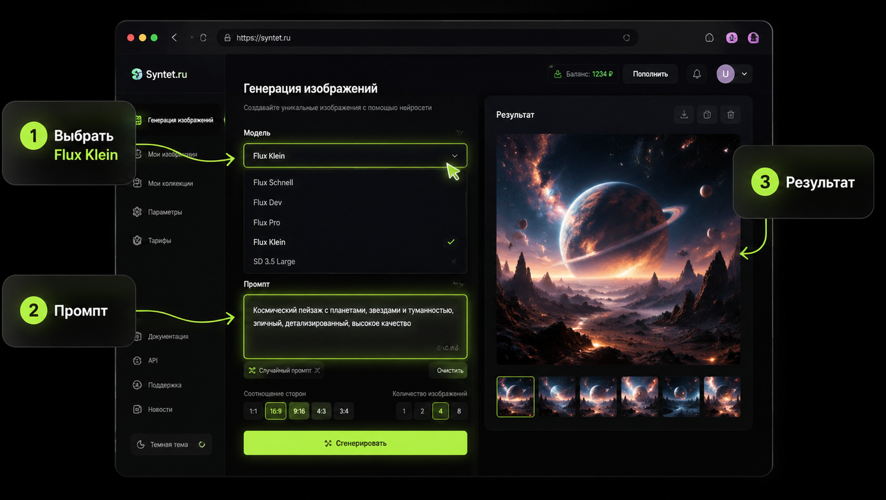This screenshot has height=500, width=886.
Task: Collapse the Модель dropdown showing Flux Klein
Action: tap(355, 156)
